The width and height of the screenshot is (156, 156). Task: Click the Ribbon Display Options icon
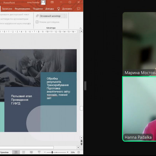click(52, 2)
